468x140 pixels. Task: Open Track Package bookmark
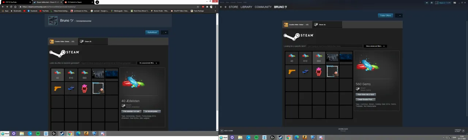point(197,11)
